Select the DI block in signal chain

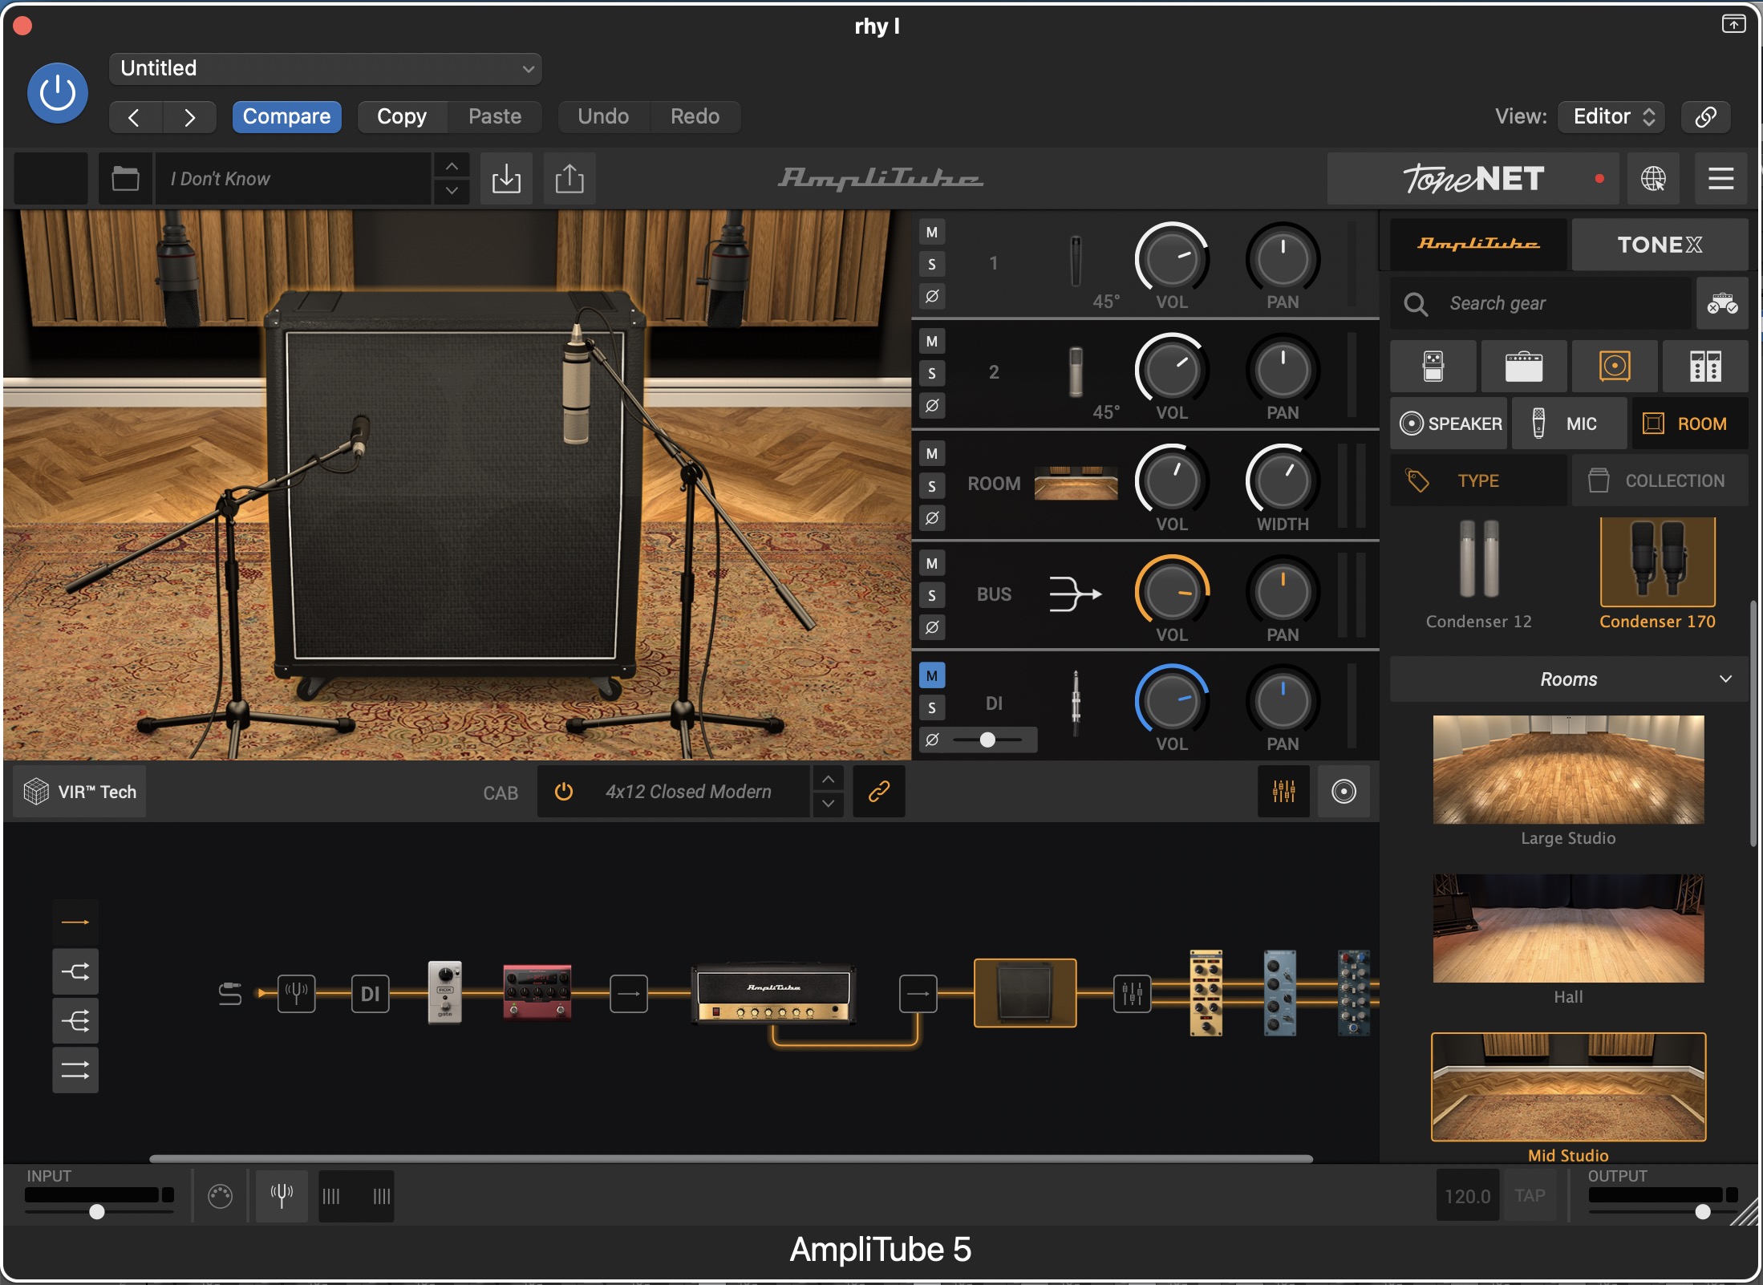pos(370,994)
